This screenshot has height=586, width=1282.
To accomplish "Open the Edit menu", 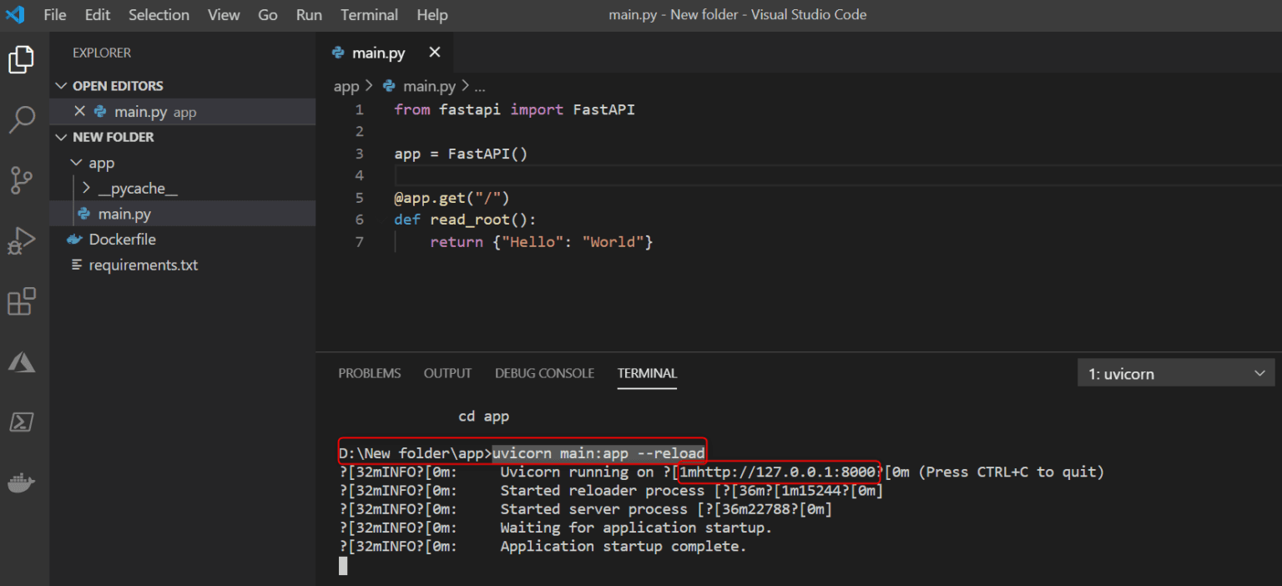I will point(98,15).
